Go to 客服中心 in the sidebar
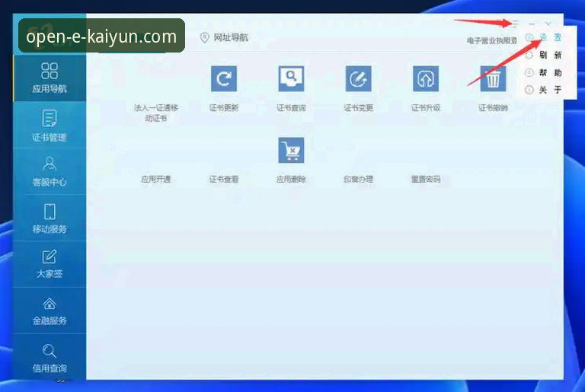The image size is (585, 392). (x=50, y=171)
